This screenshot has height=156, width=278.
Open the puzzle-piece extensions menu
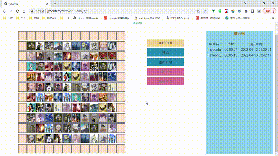coord(246,11)
